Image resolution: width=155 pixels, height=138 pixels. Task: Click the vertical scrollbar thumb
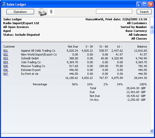pos(152,32)
